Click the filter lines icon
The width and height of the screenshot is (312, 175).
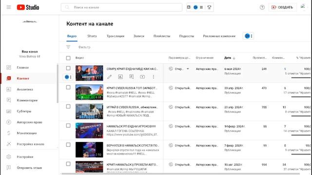click(x=68, y=47)
